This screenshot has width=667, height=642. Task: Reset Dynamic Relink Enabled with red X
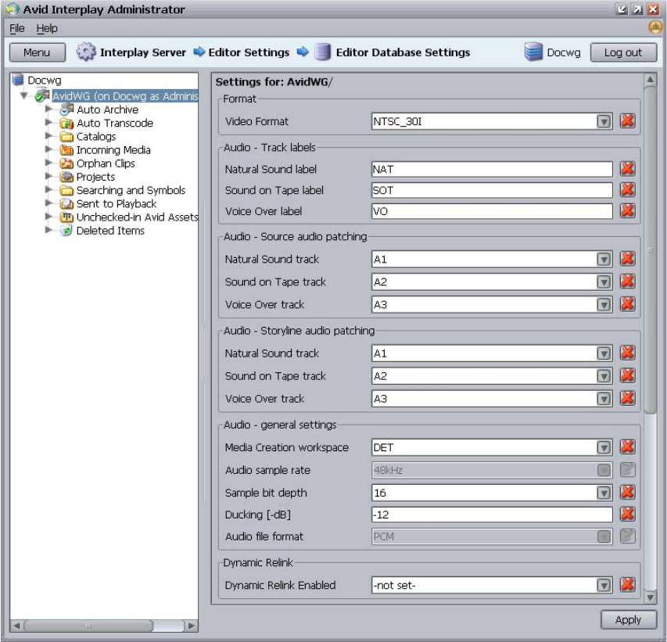point(627,585)
